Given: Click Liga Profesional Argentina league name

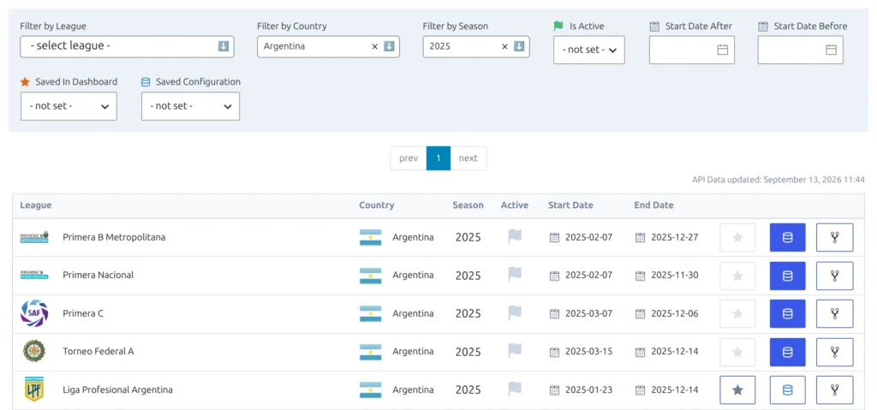Looking at the screenshot, I should 117,389.
